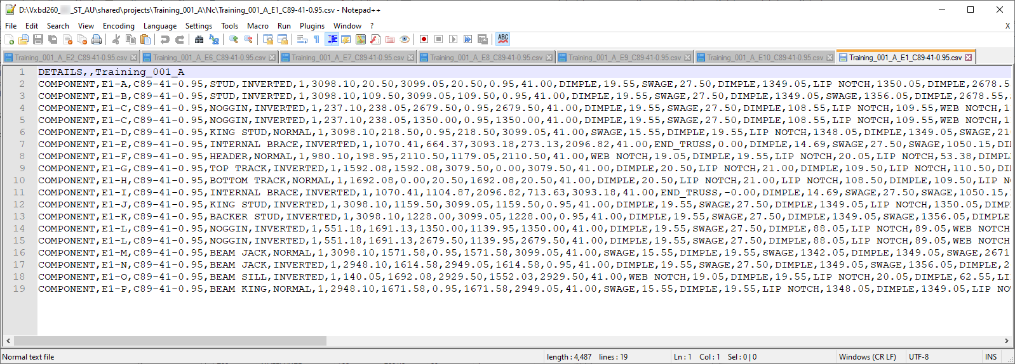The width and height of the screenshot is (1015, 364).
Task: Switch to Training_001_A_E6_C89-41-0.95.csv tab
Action: click(x=209, y=58)
